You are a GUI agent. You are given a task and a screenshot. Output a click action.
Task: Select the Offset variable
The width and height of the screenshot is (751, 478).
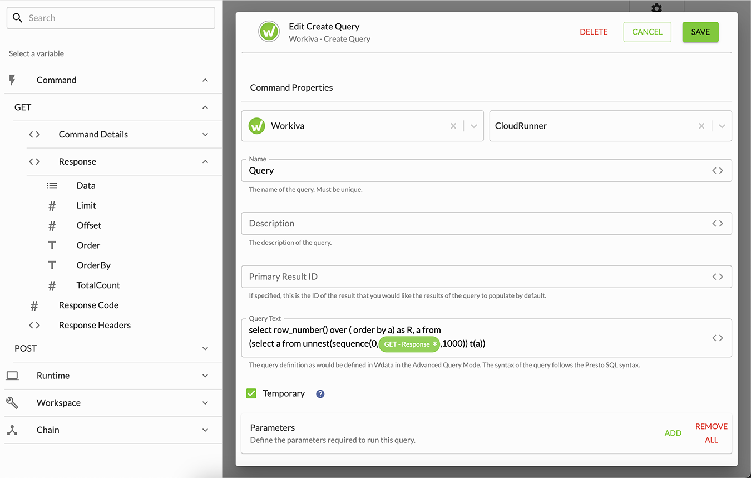(89, 226)
